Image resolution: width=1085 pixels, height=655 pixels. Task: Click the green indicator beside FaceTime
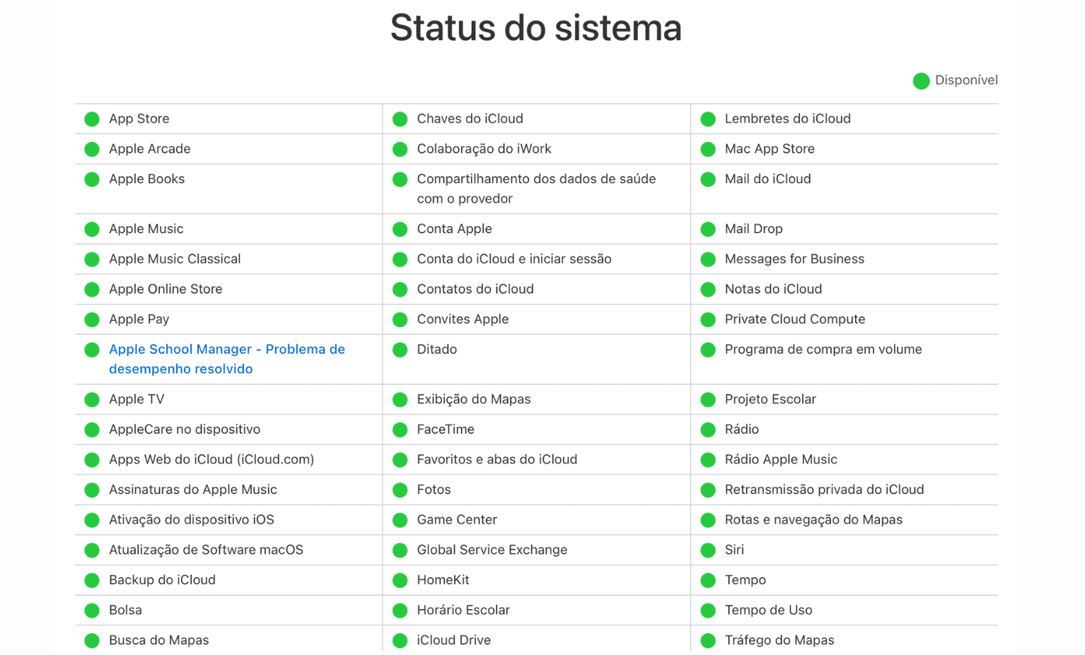click(400, 430)
